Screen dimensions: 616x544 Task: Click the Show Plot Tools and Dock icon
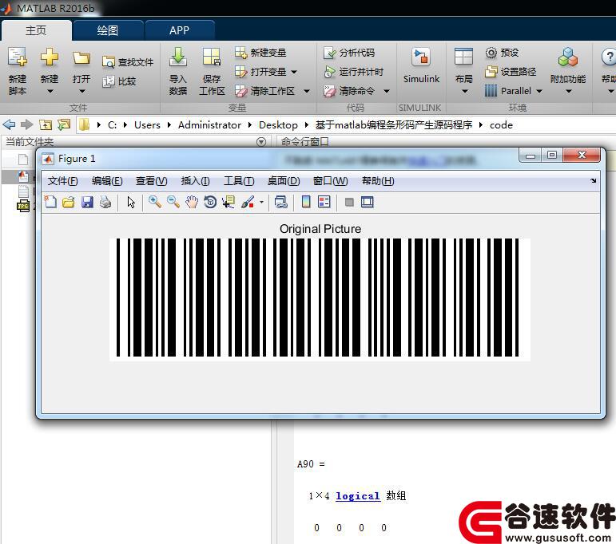[368, 202]
